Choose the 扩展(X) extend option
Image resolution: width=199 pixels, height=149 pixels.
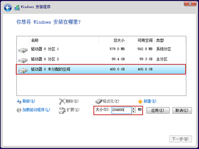73,110
